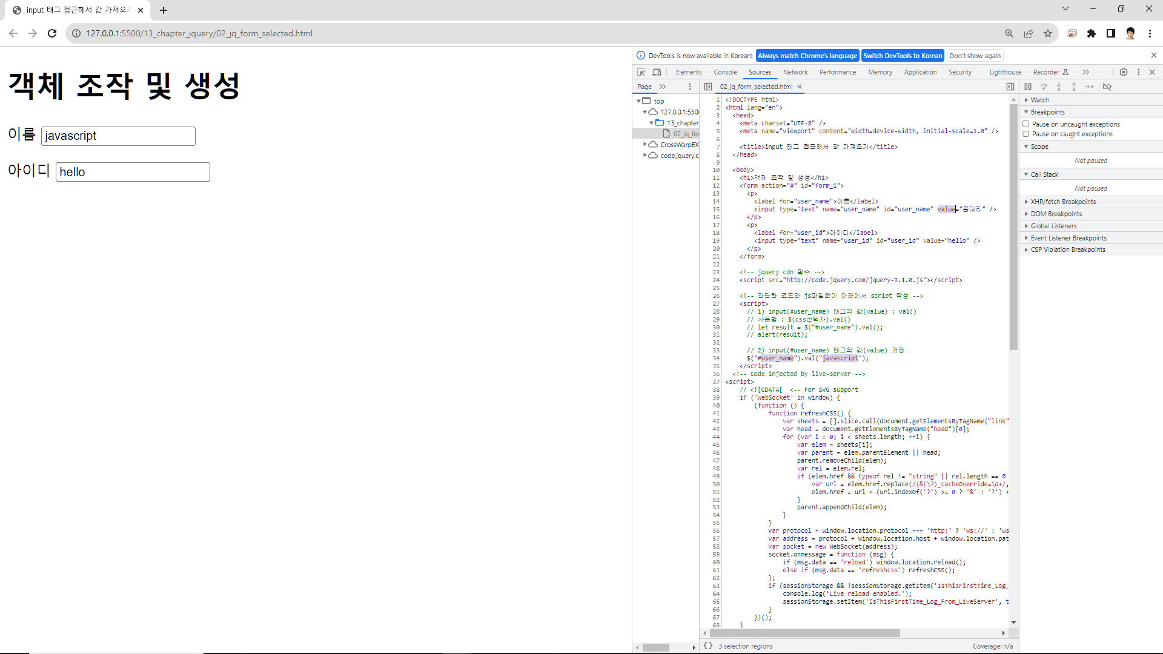Click the inspect element picker icon

(641, 72)
